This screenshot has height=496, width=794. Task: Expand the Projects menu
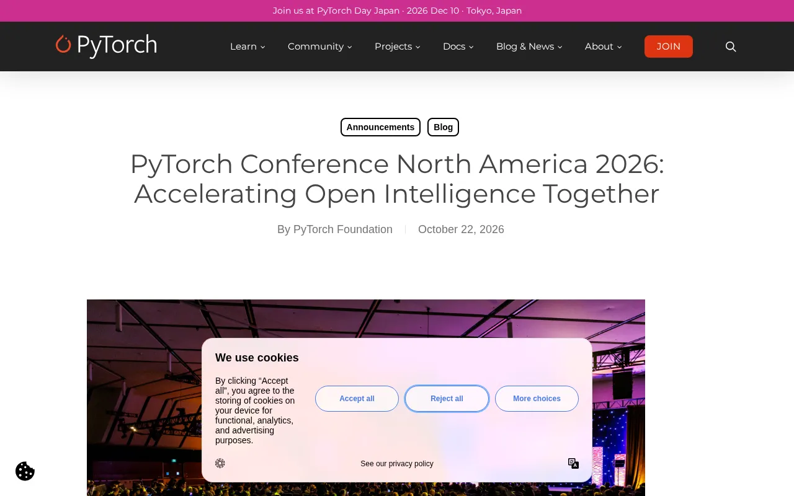397,46
